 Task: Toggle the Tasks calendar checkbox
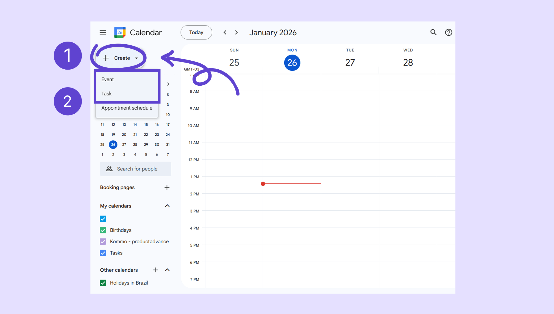103,253
